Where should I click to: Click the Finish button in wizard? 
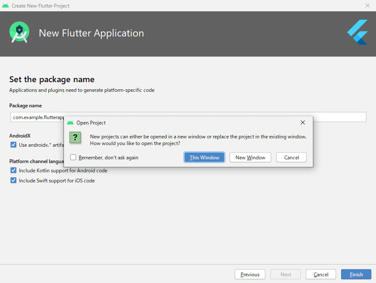356,274
